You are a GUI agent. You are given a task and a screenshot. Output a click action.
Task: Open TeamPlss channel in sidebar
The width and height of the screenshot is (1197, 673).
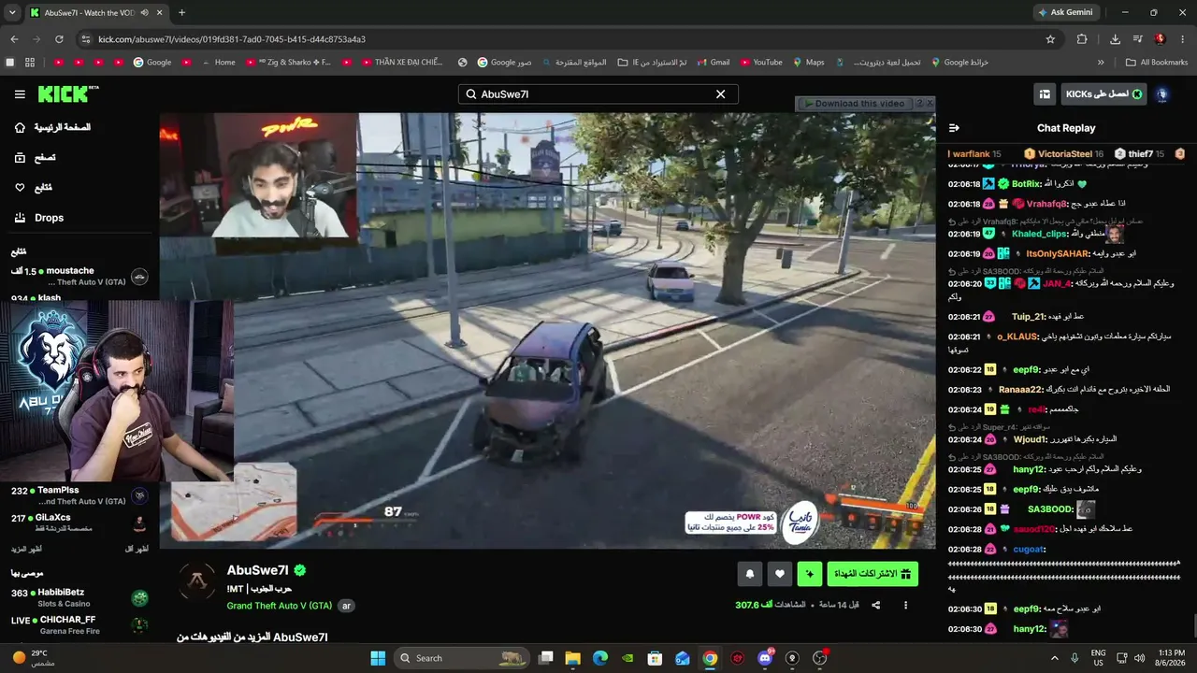click(x=79, y=495)
